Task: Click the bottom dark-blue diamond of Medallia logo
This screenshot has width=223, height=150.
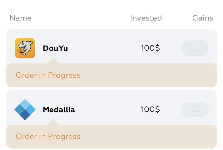Action: coord(25,115)
